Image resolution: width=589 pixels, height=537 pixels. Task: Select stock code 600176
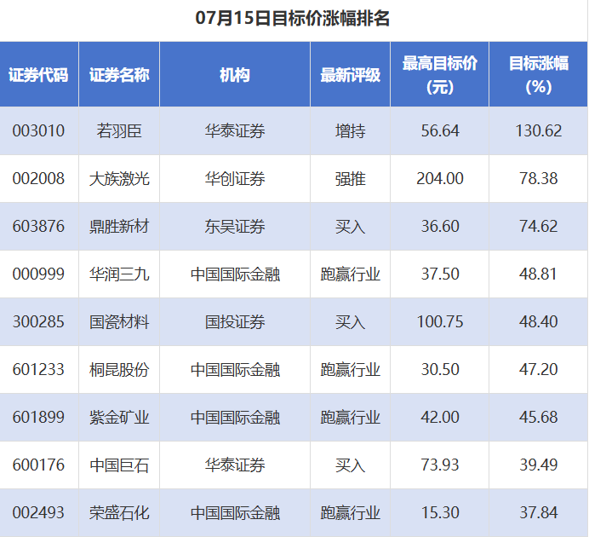[38, 465]
